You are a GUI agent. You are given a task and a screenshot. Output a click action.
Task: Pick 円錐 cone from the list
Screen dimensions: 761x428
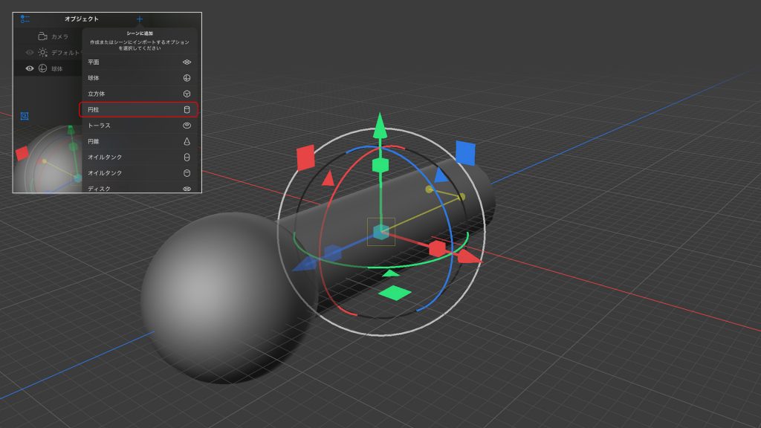click(139, 141)
